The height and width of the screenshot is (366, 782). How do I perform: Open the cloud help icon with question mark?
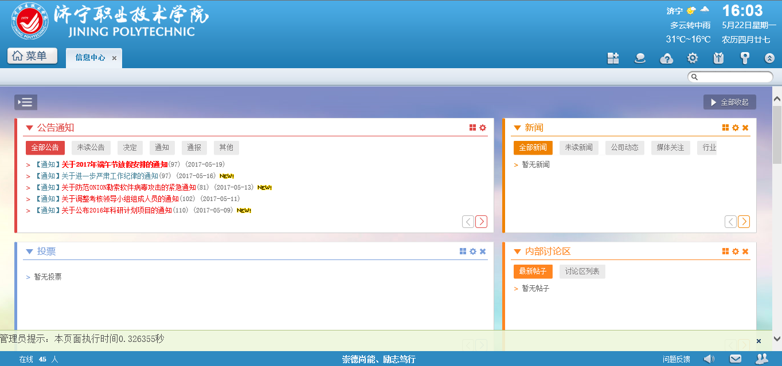coord(666,58)
